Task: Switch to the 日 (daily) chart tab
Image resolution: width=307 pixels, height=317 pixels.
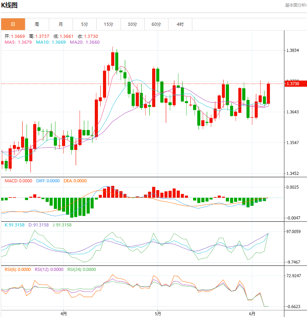Action: pyautogui.click(x=13, y=24)
